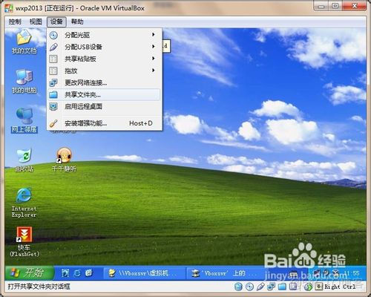Click the keyboard capture arrow icon

tap(319, 287)
